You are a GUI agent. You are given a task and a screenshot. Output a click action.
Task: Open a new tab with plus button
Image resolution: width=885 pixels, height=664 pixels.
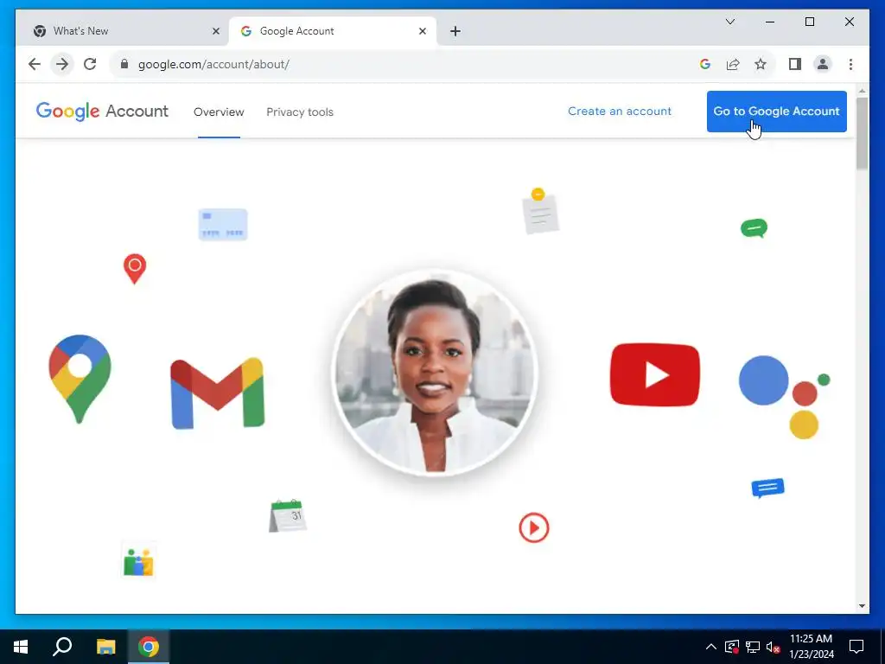click(x=455, y=31)
